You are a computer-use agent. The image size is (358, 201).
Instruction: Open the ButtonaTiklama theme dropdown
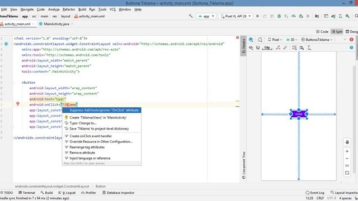click(317, 40)
